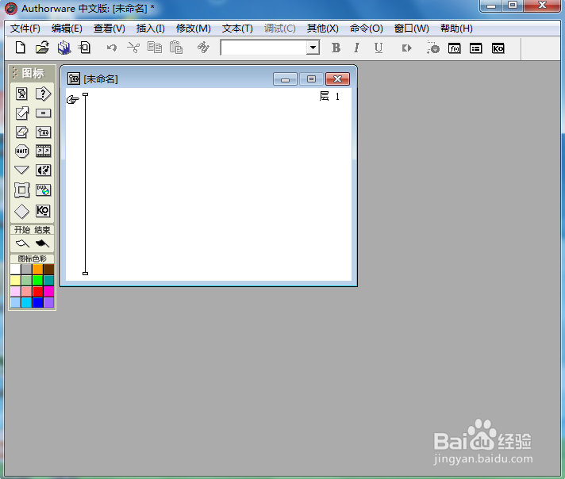The height and width of the screenshot is (479, 565).
Task: Choose the purple color swatch
Action: tap(48, 302)
